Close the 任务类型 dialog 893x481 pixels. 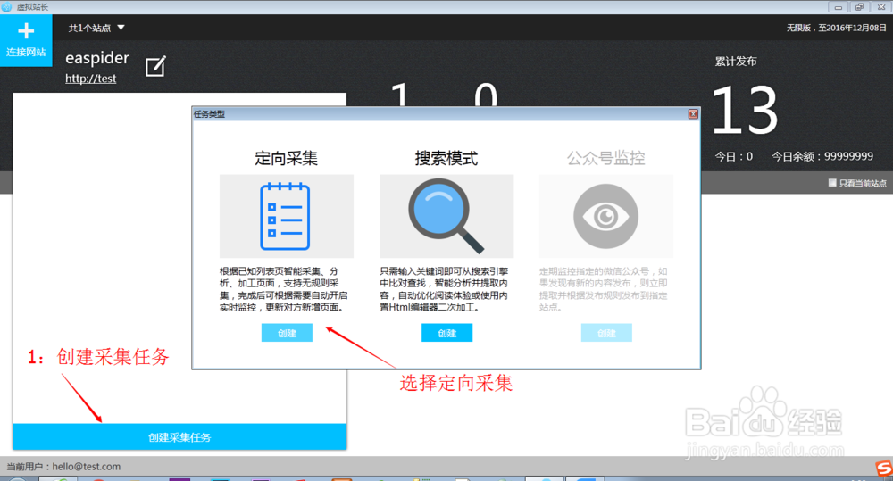point(693,114)
